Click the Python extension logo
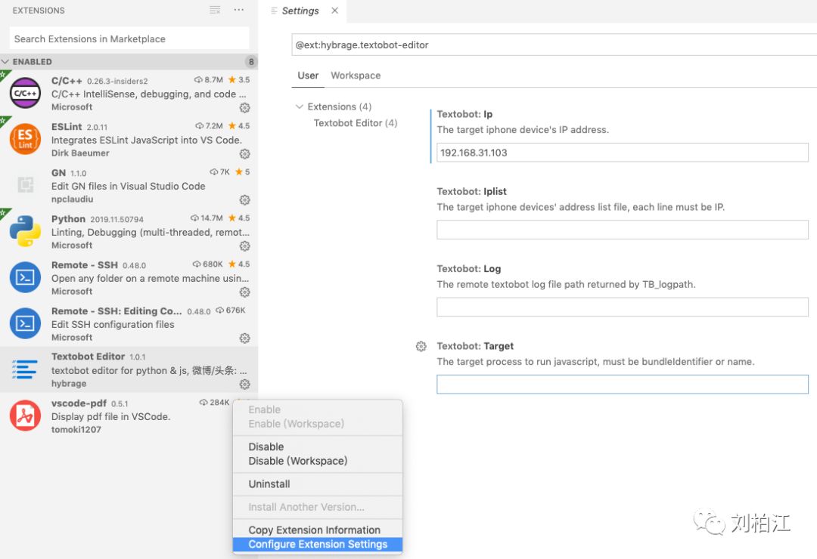Screen dimensions: 817x559 pos(26,231)
